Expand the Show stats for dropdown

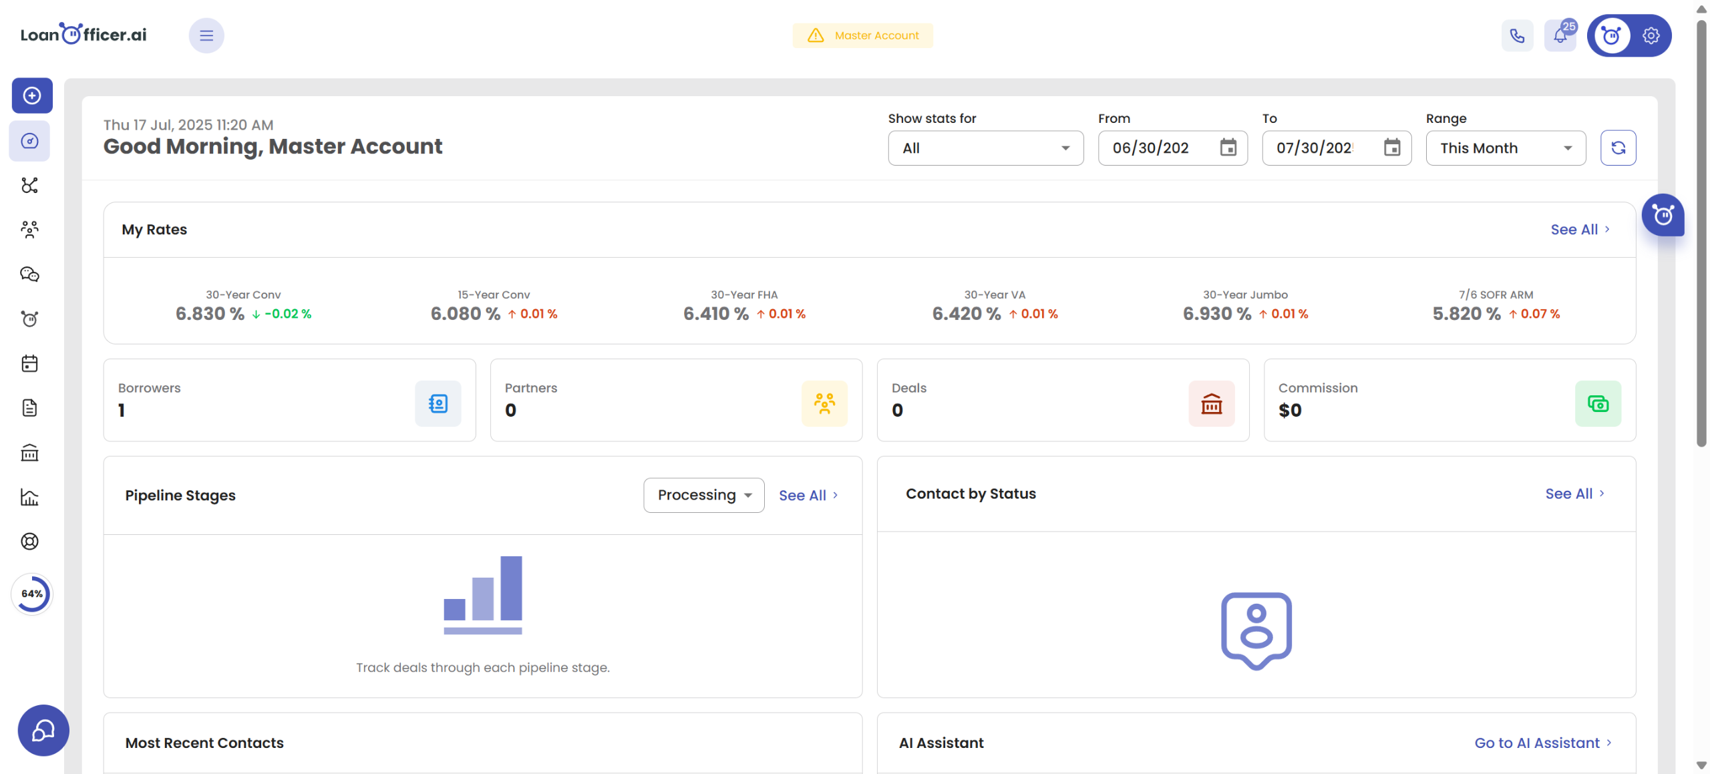point(985,148)
